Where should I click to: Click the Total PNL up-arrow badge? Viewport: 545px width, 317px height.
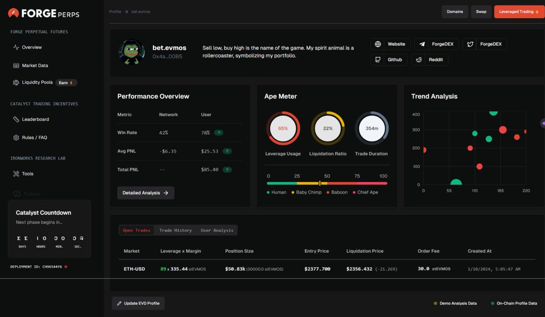click(227, 169)
